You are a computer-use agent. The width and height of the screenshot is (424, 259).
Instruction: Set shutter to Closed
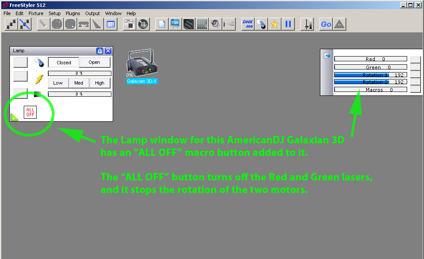[64, 63]
